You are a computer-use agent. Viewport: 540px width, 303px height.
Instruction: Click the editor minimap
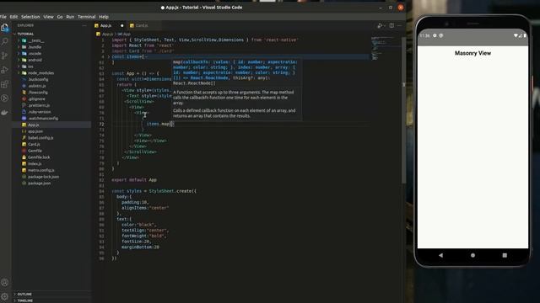click(x=385, y=48)
